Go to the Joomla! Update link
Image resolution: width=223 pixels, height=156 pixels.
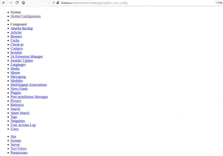point(22,61)
